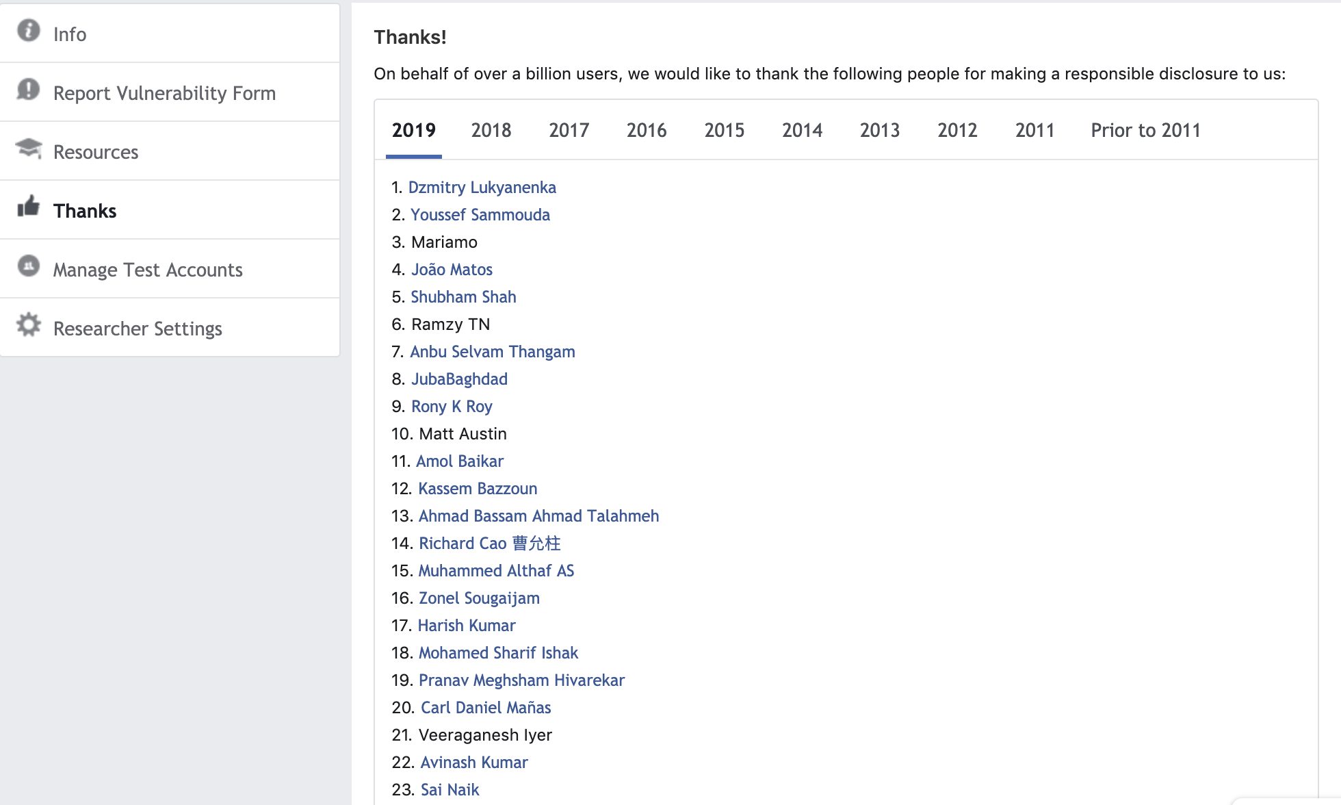Select the 2016 year tab
The height and width of the screenshot is (805, 1341).
(646, 130)
